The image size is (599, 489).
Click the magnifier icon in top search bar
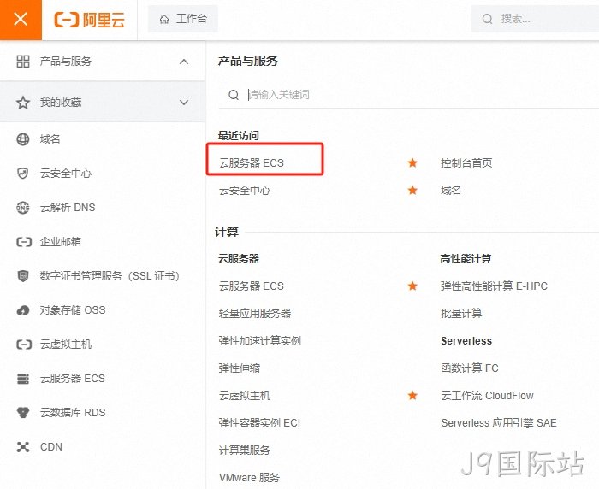pyautogui.click(x=487, y=19)
